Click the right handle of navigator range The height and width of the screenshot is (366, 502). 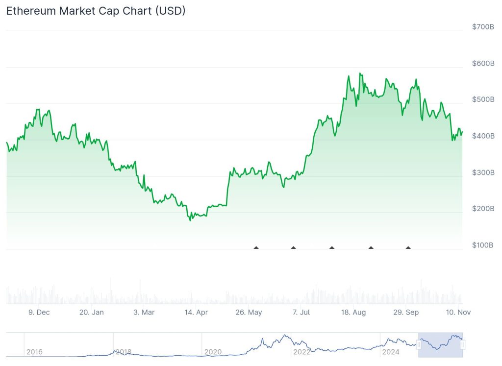coord(462,345)
